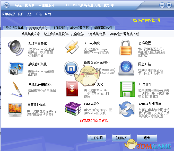The image size is (174, 151).
Task: Click the 屏幕保护美化 heading
Action: [x=37, y=105]
